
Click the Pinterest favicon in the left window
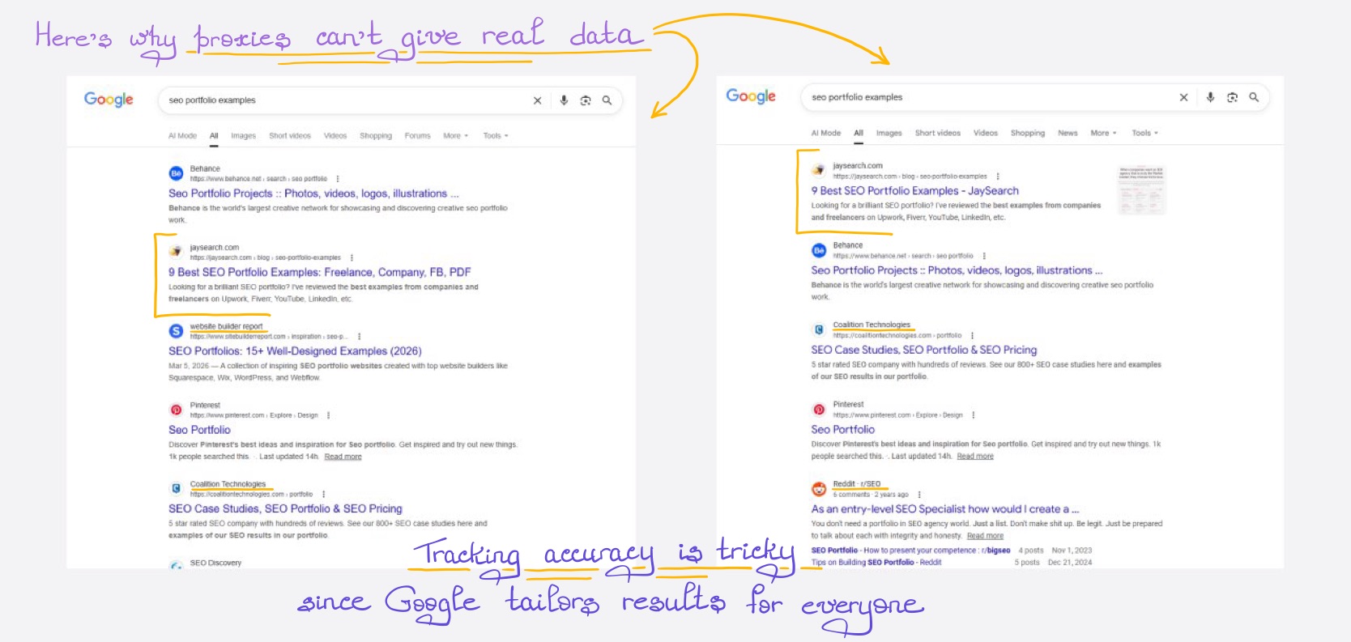coord(176,410)
